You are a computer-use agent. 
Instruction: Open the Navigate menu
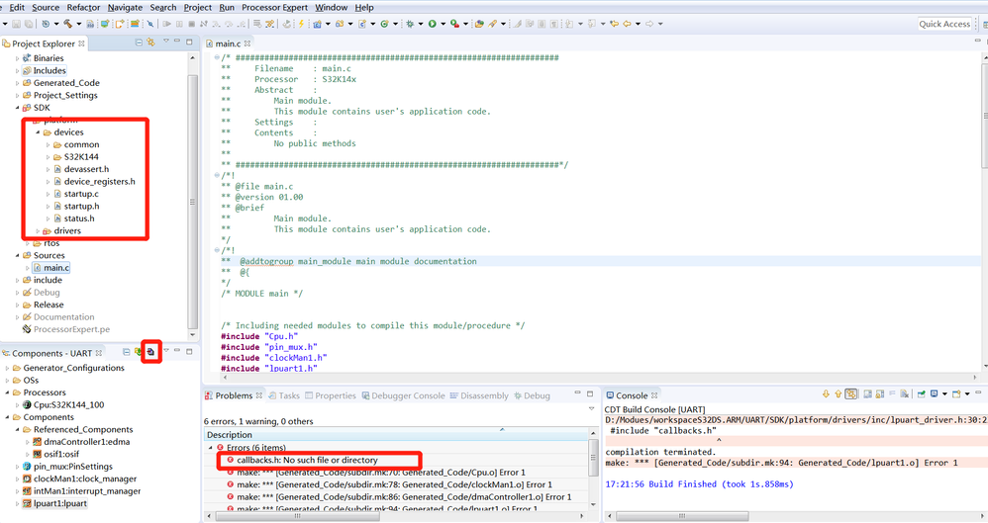tap(125, 8)
